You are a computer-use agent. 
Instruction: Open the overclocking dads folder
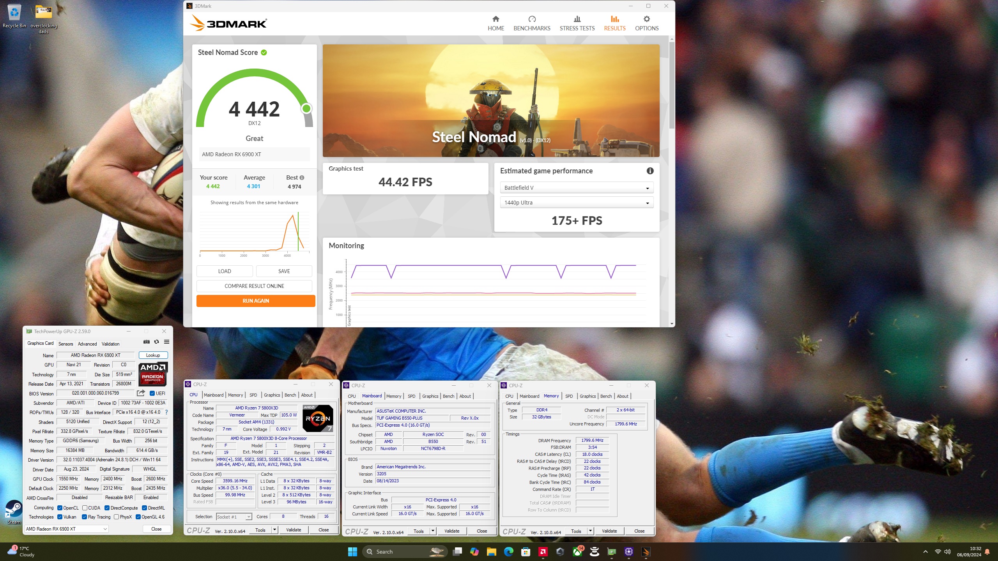(44, 19)
